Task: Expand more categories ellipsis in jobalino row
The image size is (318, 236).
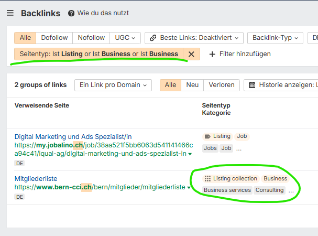Action: 239,149
